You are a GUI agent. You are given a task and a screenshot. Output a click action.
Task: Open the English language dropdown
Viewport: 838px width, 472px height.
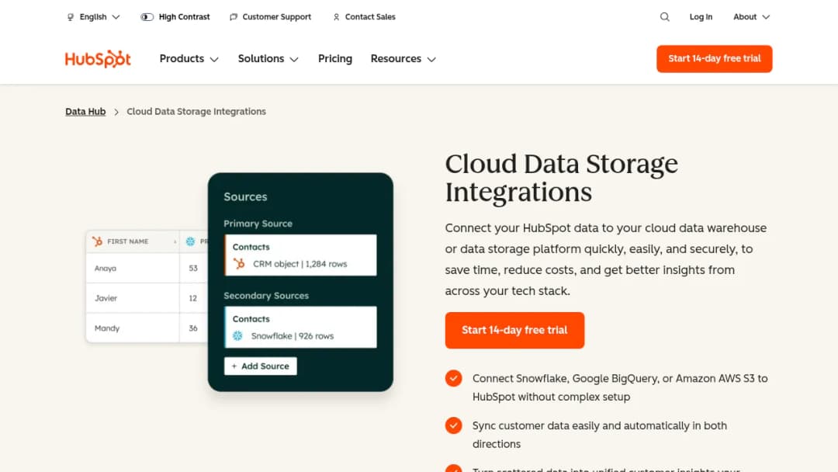click(x=94, y=17)
